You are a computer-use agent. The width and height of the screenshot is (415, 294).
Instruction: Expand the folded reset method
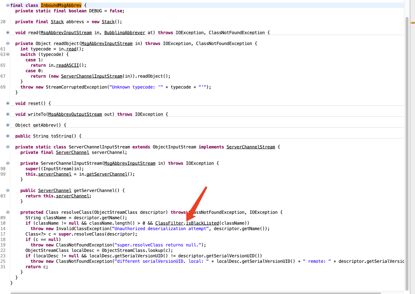pos(8,103)
